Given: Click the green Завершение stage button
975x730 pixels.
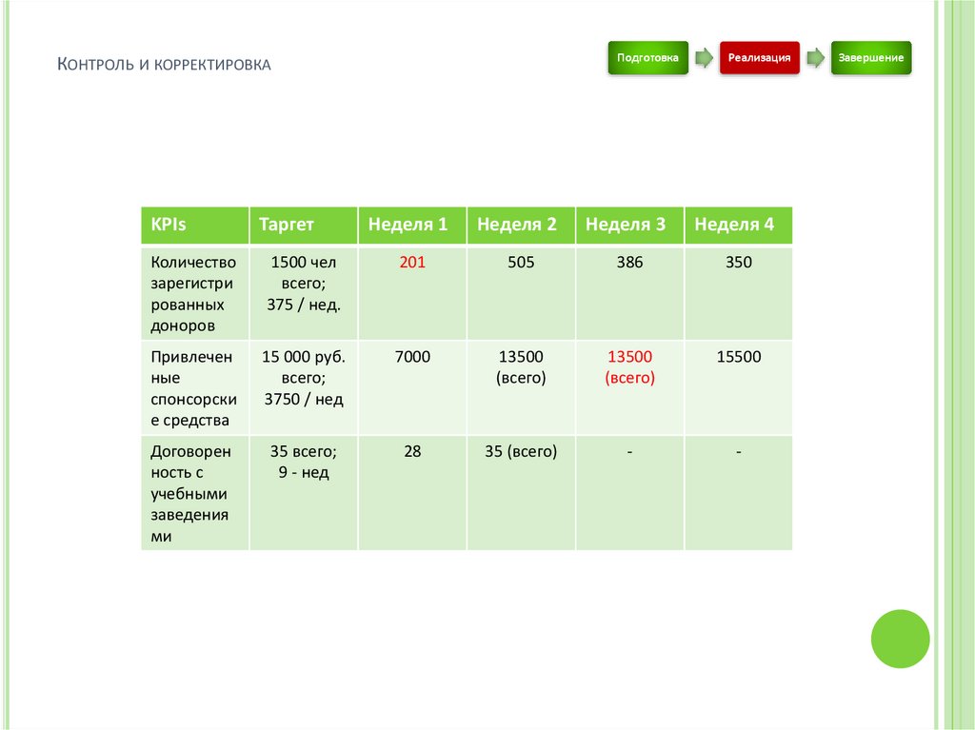Looking at the screenshot, I should (x=871, y=58).
